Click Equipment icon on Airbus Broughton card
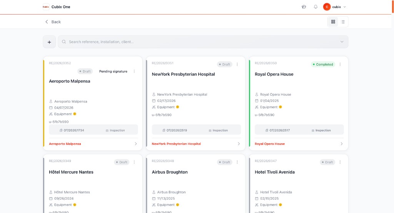 click(x=154, y=205)
